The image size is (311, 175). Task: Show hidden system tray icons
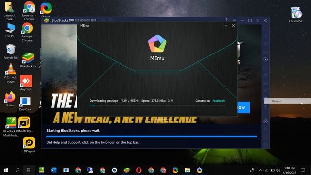[x=260, y=170]
